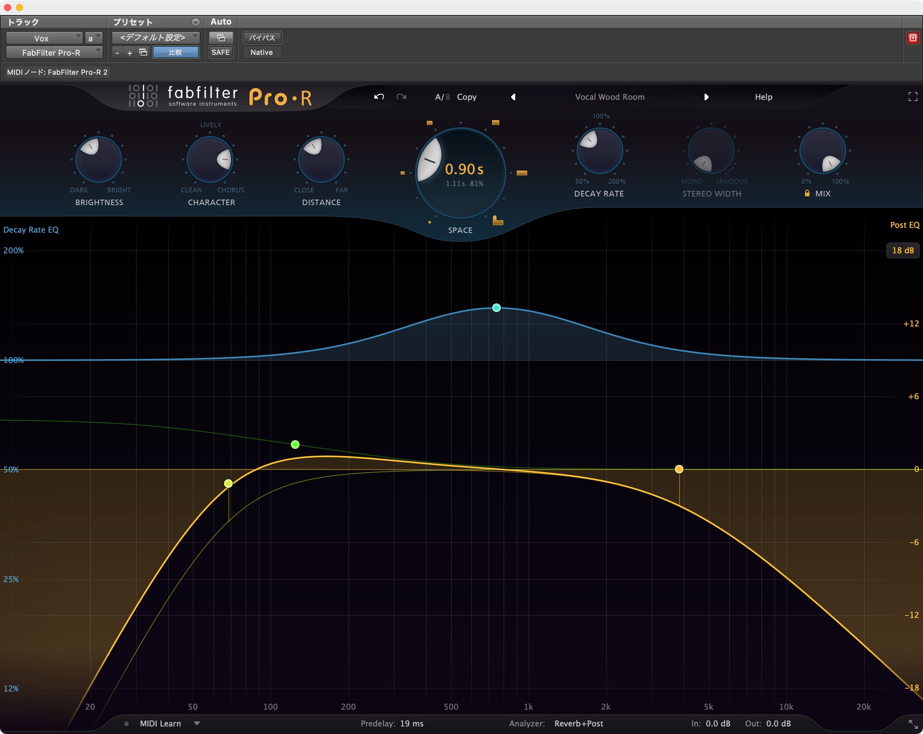The width and height of the screenshot is (923, 734).
Task: Click the resize corner arrows icon
Action: click(x=913, y=724)
